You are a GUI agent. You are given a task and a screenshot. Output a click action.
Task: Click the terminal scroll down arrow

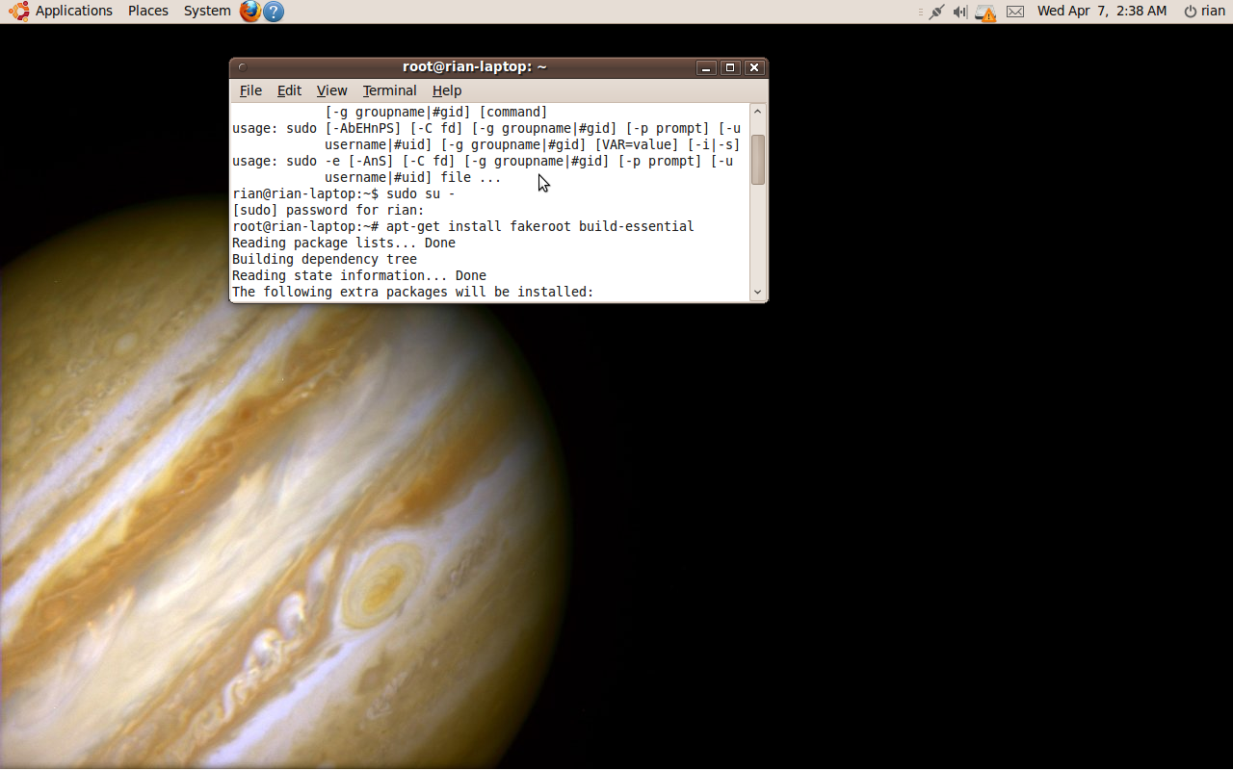(757, 292)
